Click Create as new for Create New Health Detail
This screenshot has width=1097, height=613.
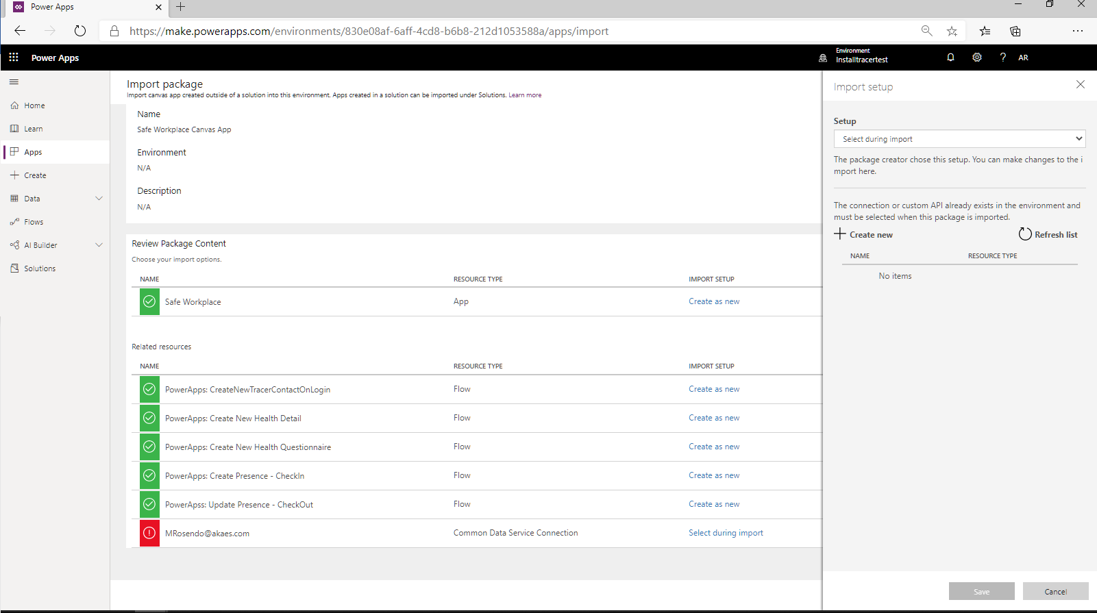(x=714, y=418)
